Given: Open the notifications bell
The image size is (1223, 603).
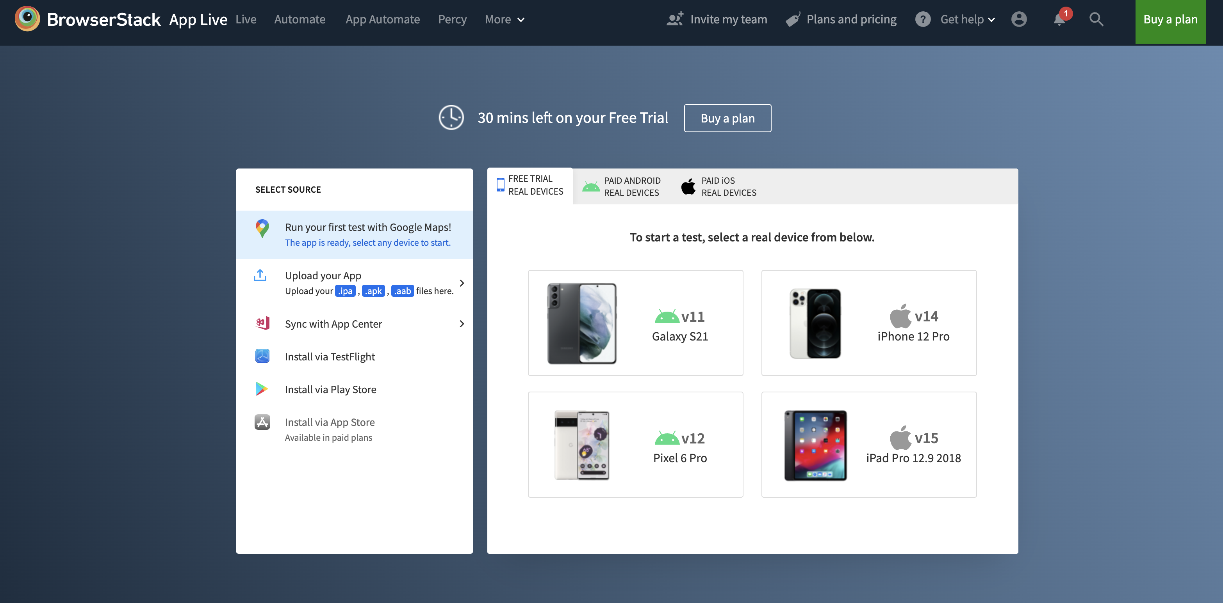Looking at the screenshot, I should [x=1059, y=20].
